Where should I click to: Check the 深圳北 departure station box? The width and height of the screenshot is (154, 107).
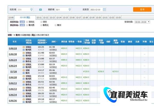tap(27, 22)
